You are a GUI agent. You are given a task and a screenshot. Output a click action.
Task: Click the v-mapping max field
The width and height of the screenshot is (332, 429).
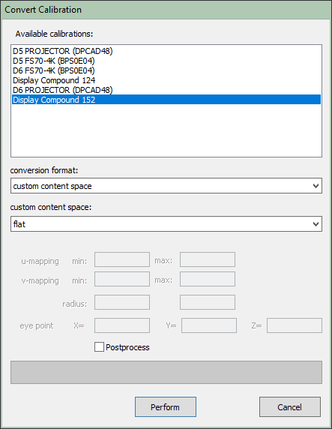[x=208, y=279]
